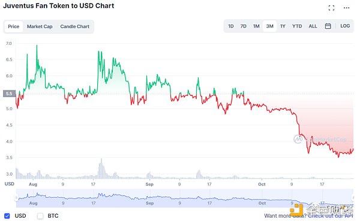Screen dimensions: 360x223
Task: Click the CoinMarketCap watermark logo
Action: point(298,139)
